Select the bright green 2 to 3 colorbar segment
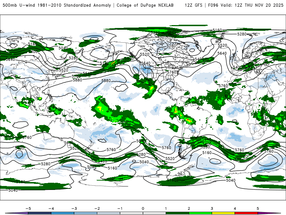Image resolution: width=286 pixels, height=215 pixels. pyautogui.click(x=201, y=213)
